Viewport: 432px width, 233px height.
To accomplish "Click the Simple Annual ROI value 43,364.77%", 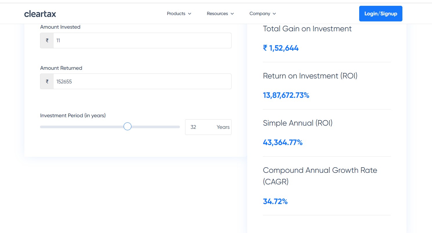I will click(283, 142).
